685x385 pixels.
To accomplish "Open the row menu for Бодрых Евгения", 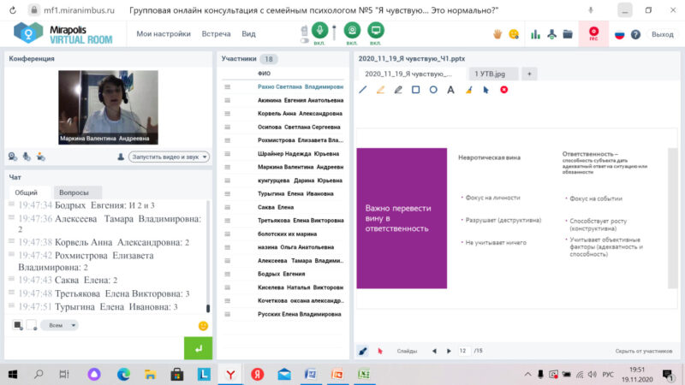I will pos(227,274).
